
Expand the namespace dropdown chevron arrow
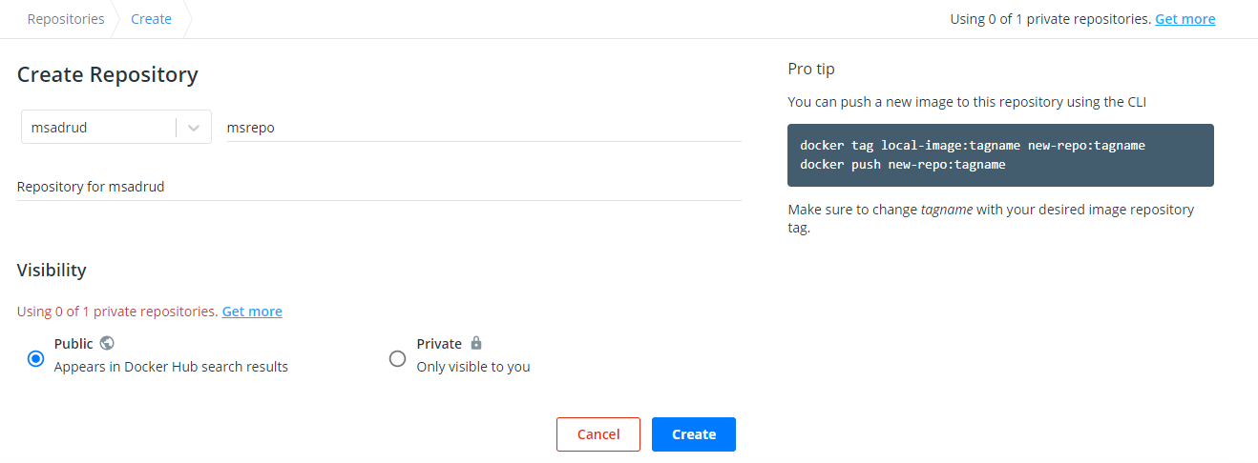(194, 128)
